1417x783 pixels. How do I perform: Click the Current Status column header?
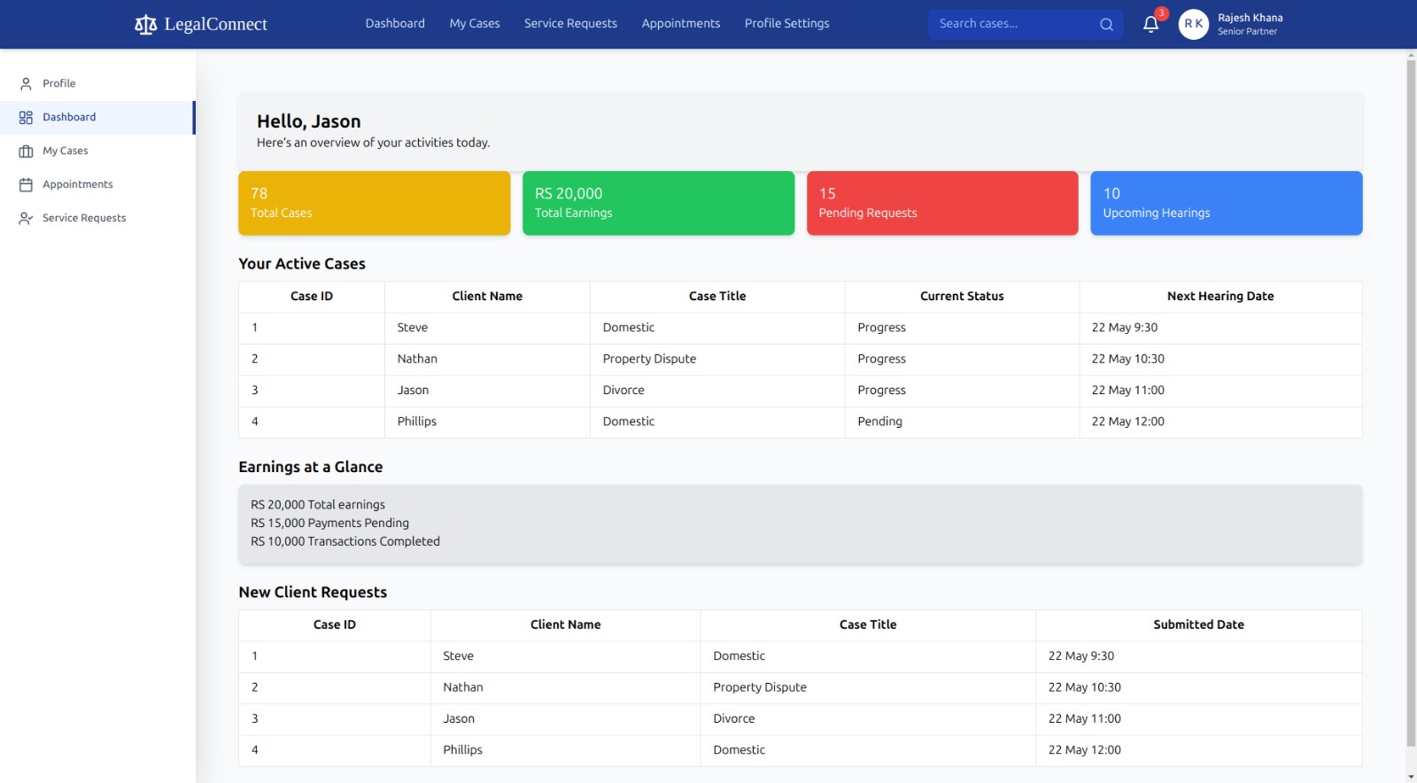click(962, 297)
